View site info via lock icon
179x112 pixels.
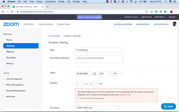pyautogui.click(x=17, y=11)
